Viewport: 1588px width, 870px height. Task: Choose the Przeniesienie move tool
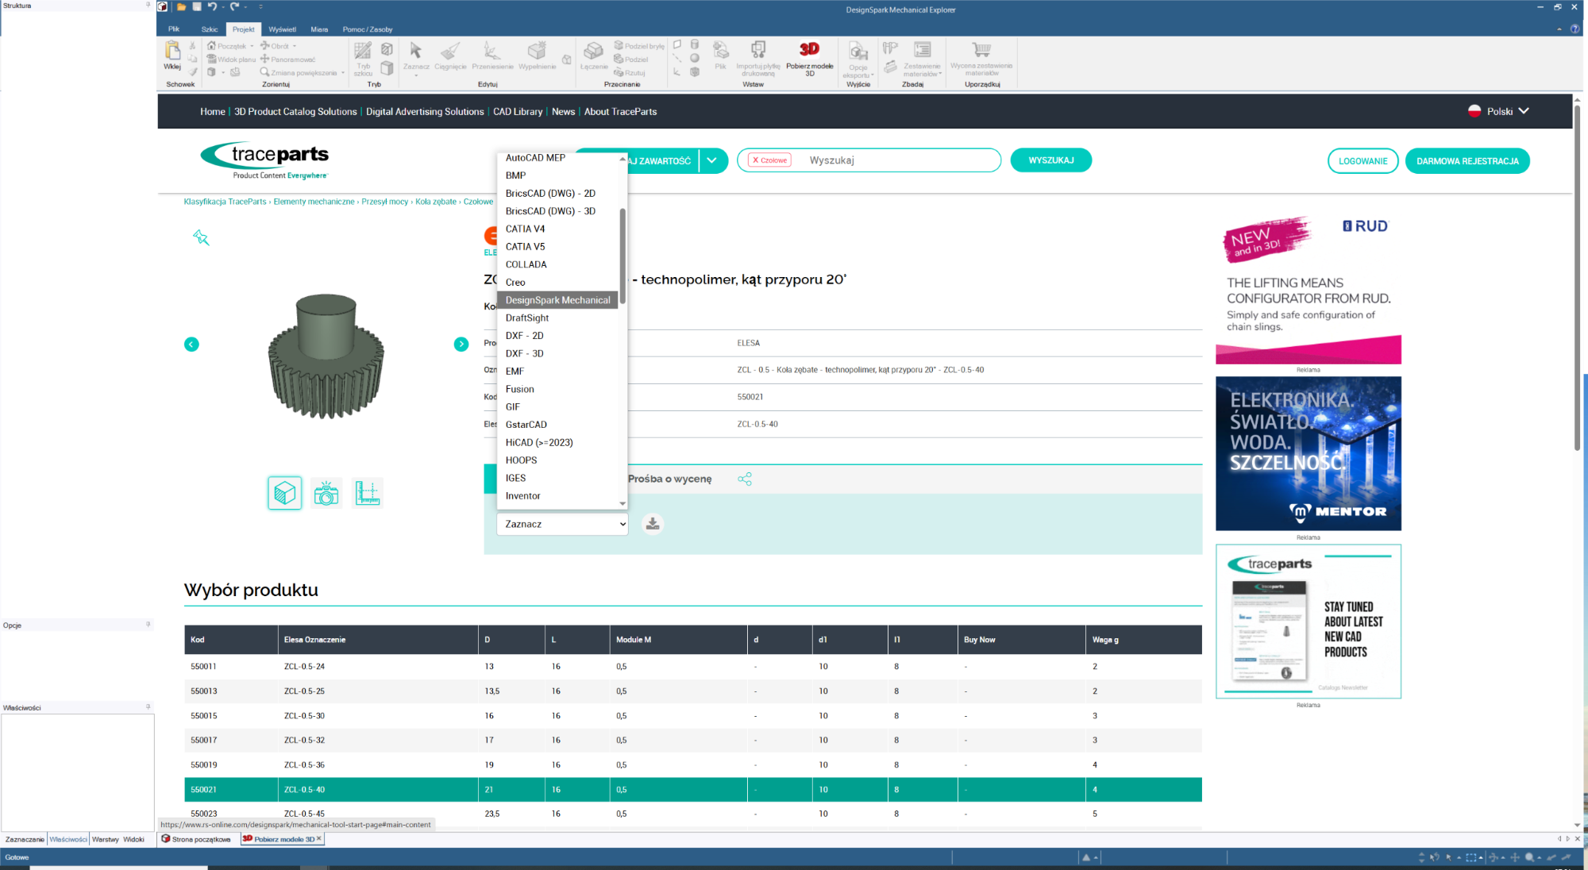[492, 56]
